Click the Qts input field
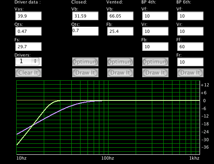The width and height of the screenshot is (214, 164). 28,31
